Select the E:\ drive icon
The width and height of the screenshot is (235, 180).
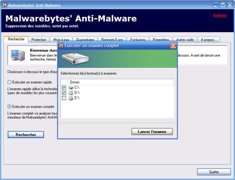click(x=71, y=98)
